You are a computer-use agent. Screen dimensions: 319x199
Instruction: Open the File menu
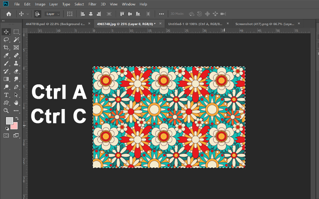[17, 4]
